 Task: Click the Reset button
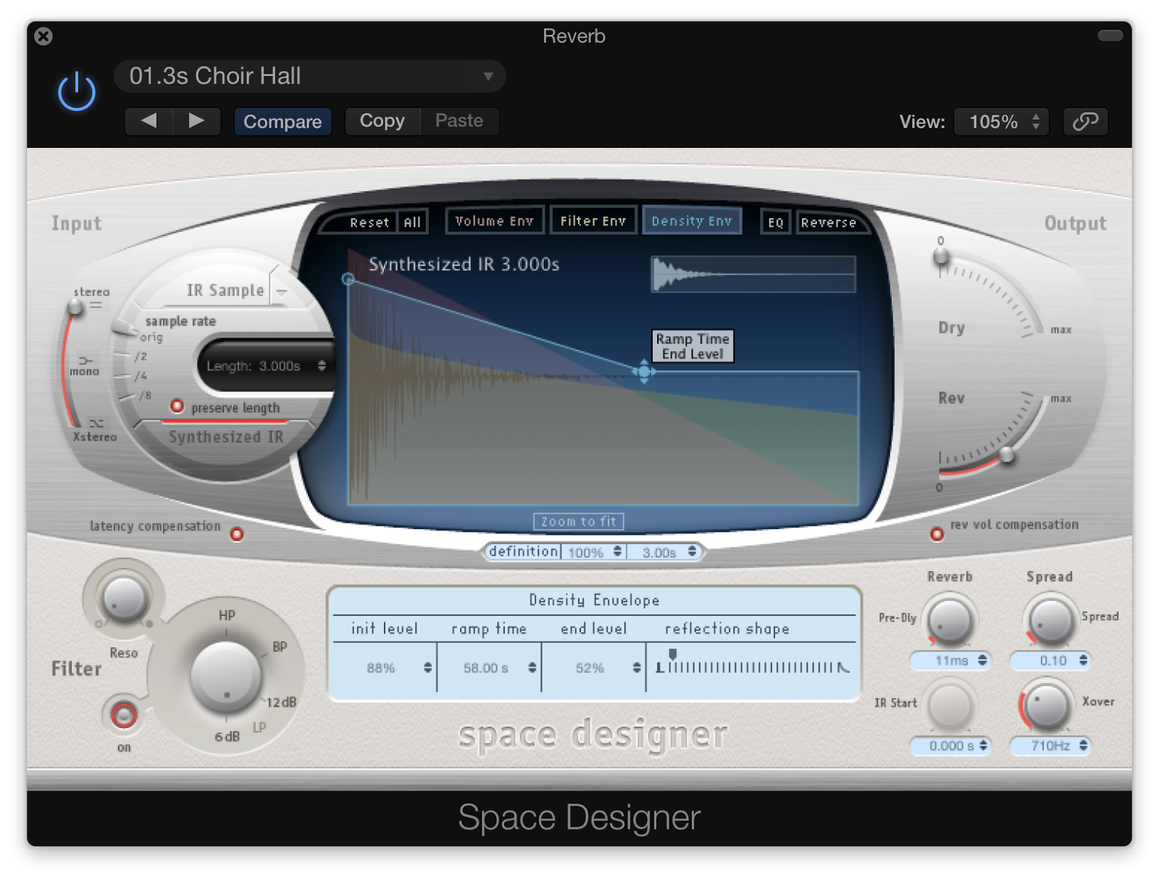click(369, 222)
